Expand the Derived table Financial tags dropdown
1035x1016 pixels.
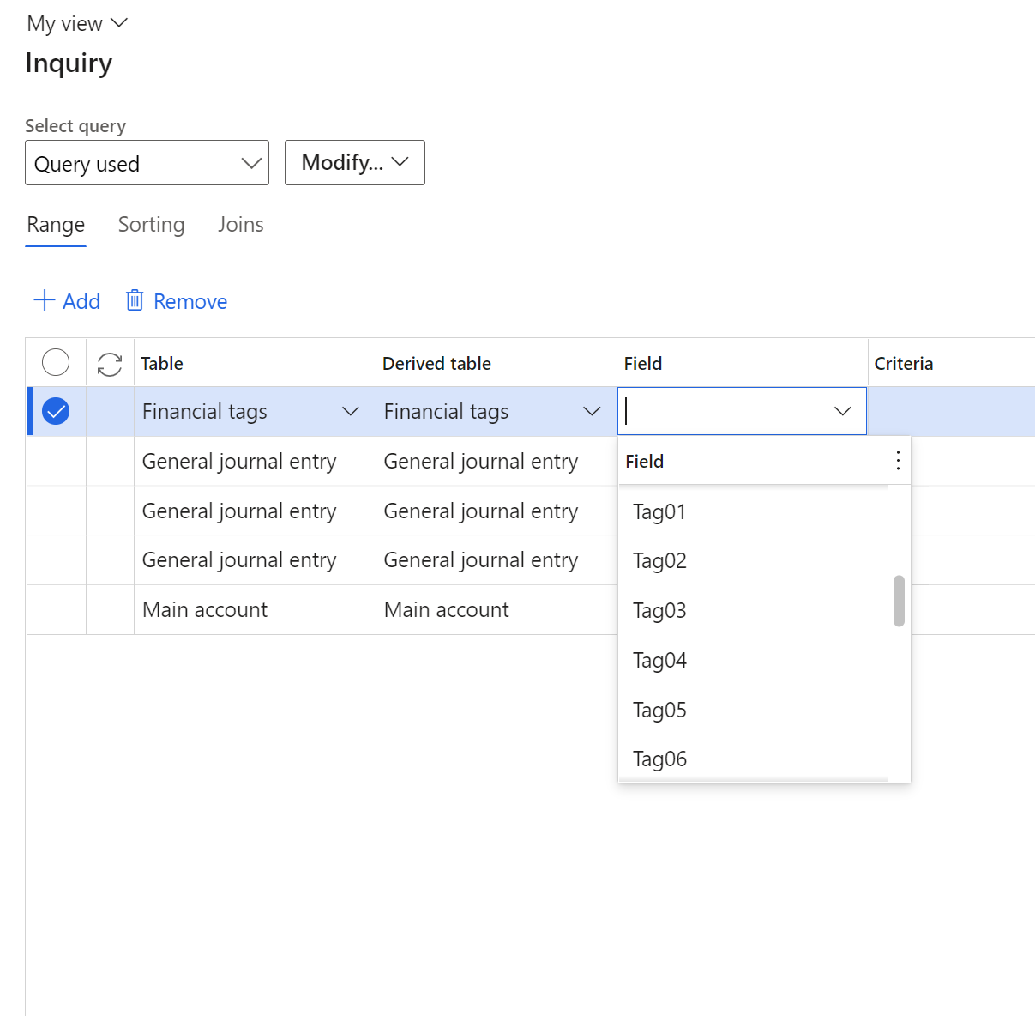pyautogui.click(x=592, y=412)
